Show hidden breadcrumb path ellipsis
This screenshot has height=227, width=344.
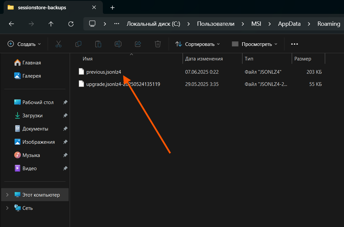click(117, 24)
